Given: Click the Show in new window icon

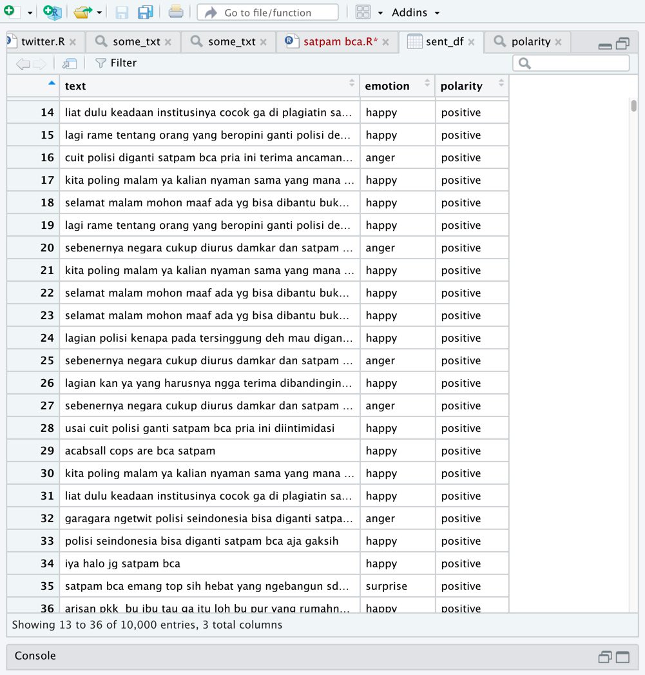Looking at the screenshot, I should pyautogui.click(x=70, y=64).
